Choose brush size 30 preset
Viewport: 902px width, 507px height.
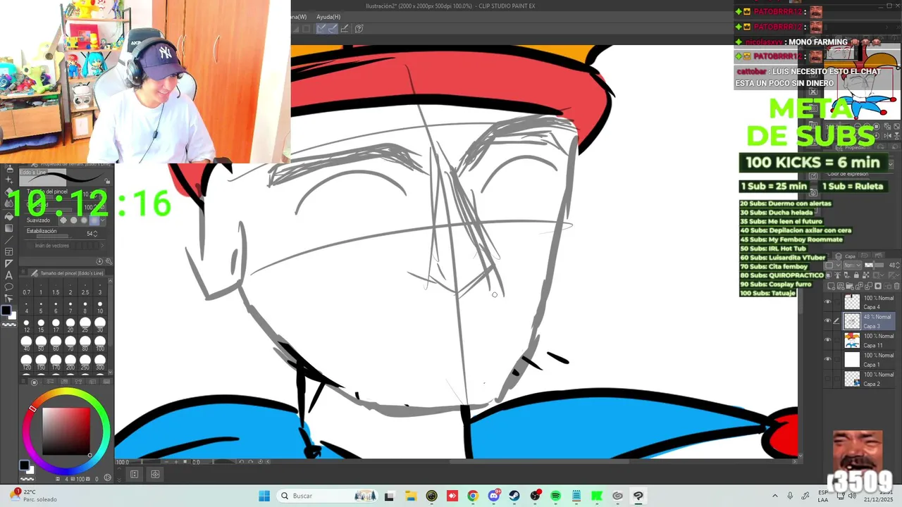pyautogui.click(x=100, y=325)
